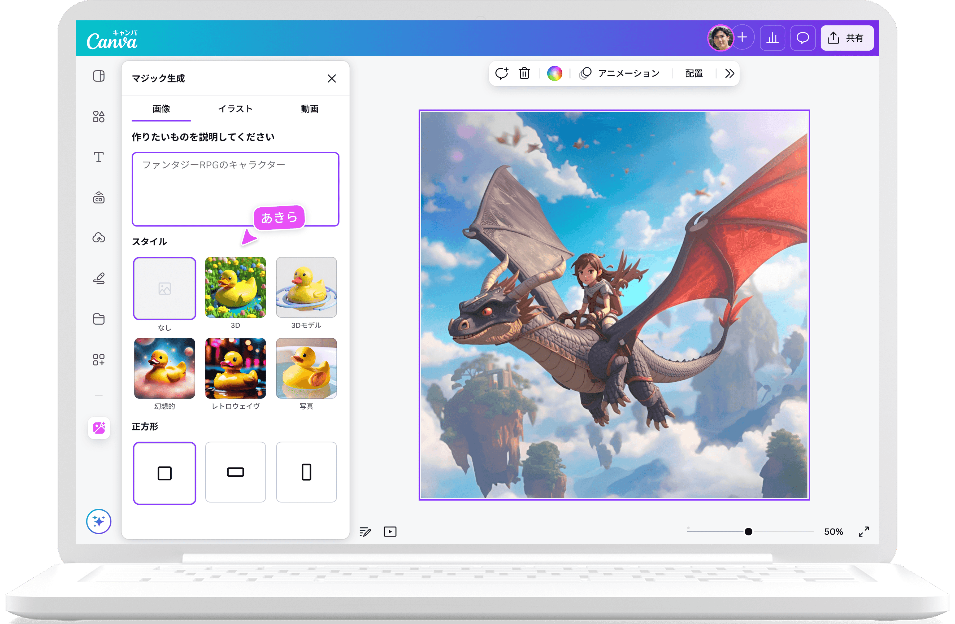Choose the square aspect ratio
Image resolution: width=955 pixels, height=624 pixels.
click(x=164, y=473)
